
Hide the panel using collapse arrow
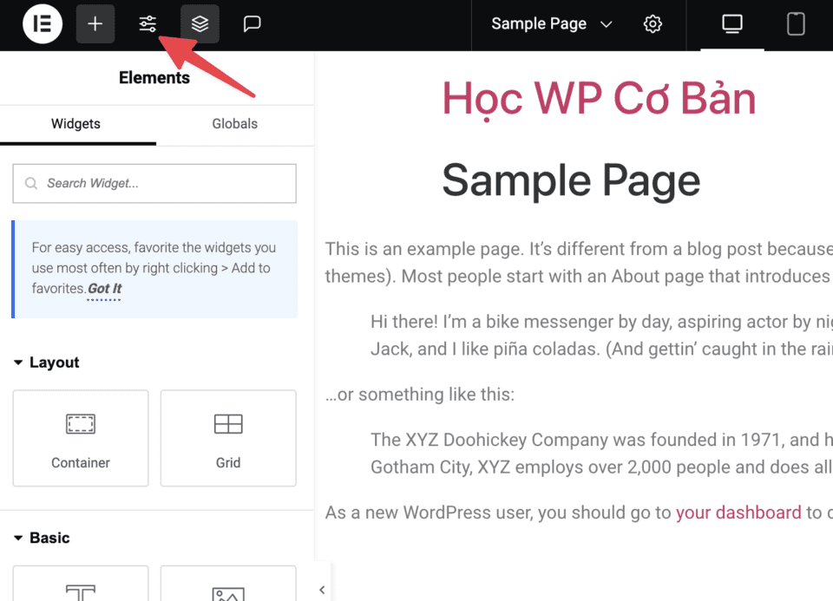[x=322, y=590]
